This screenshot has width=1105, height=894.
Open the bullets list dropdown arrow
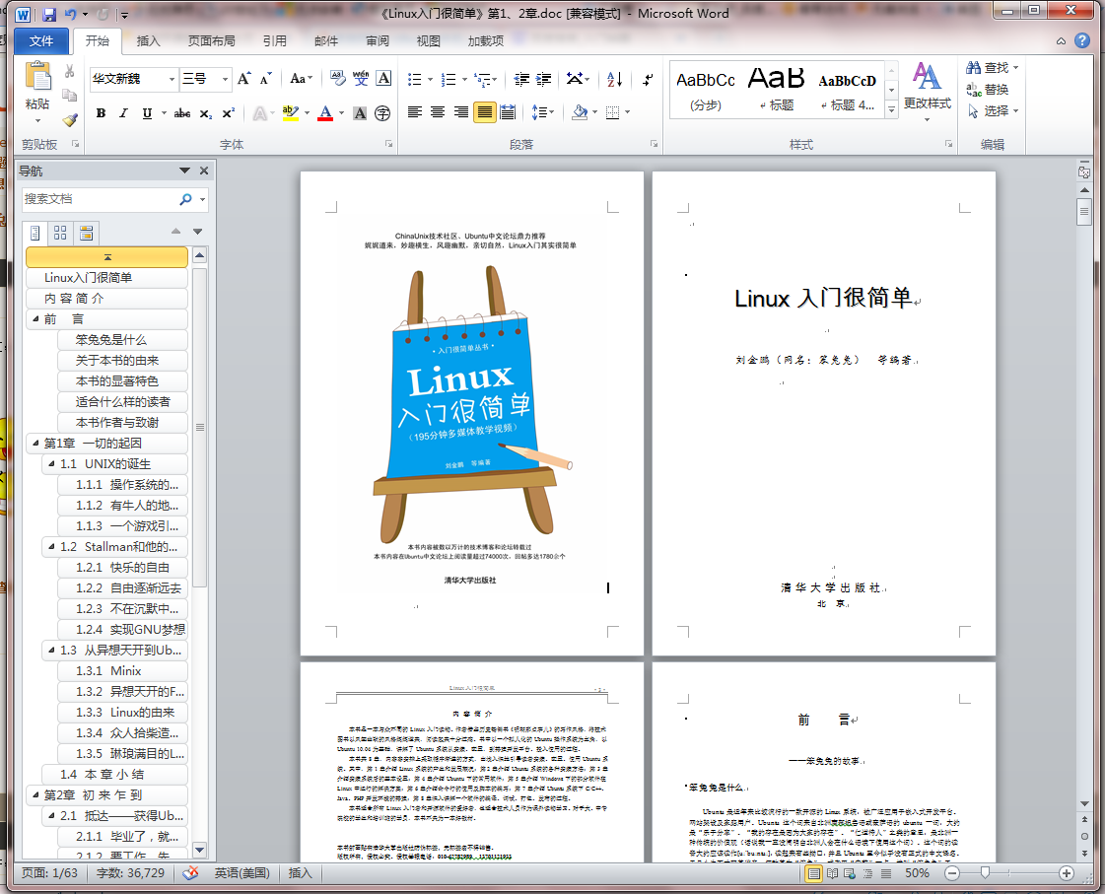(x=430, y=80)
